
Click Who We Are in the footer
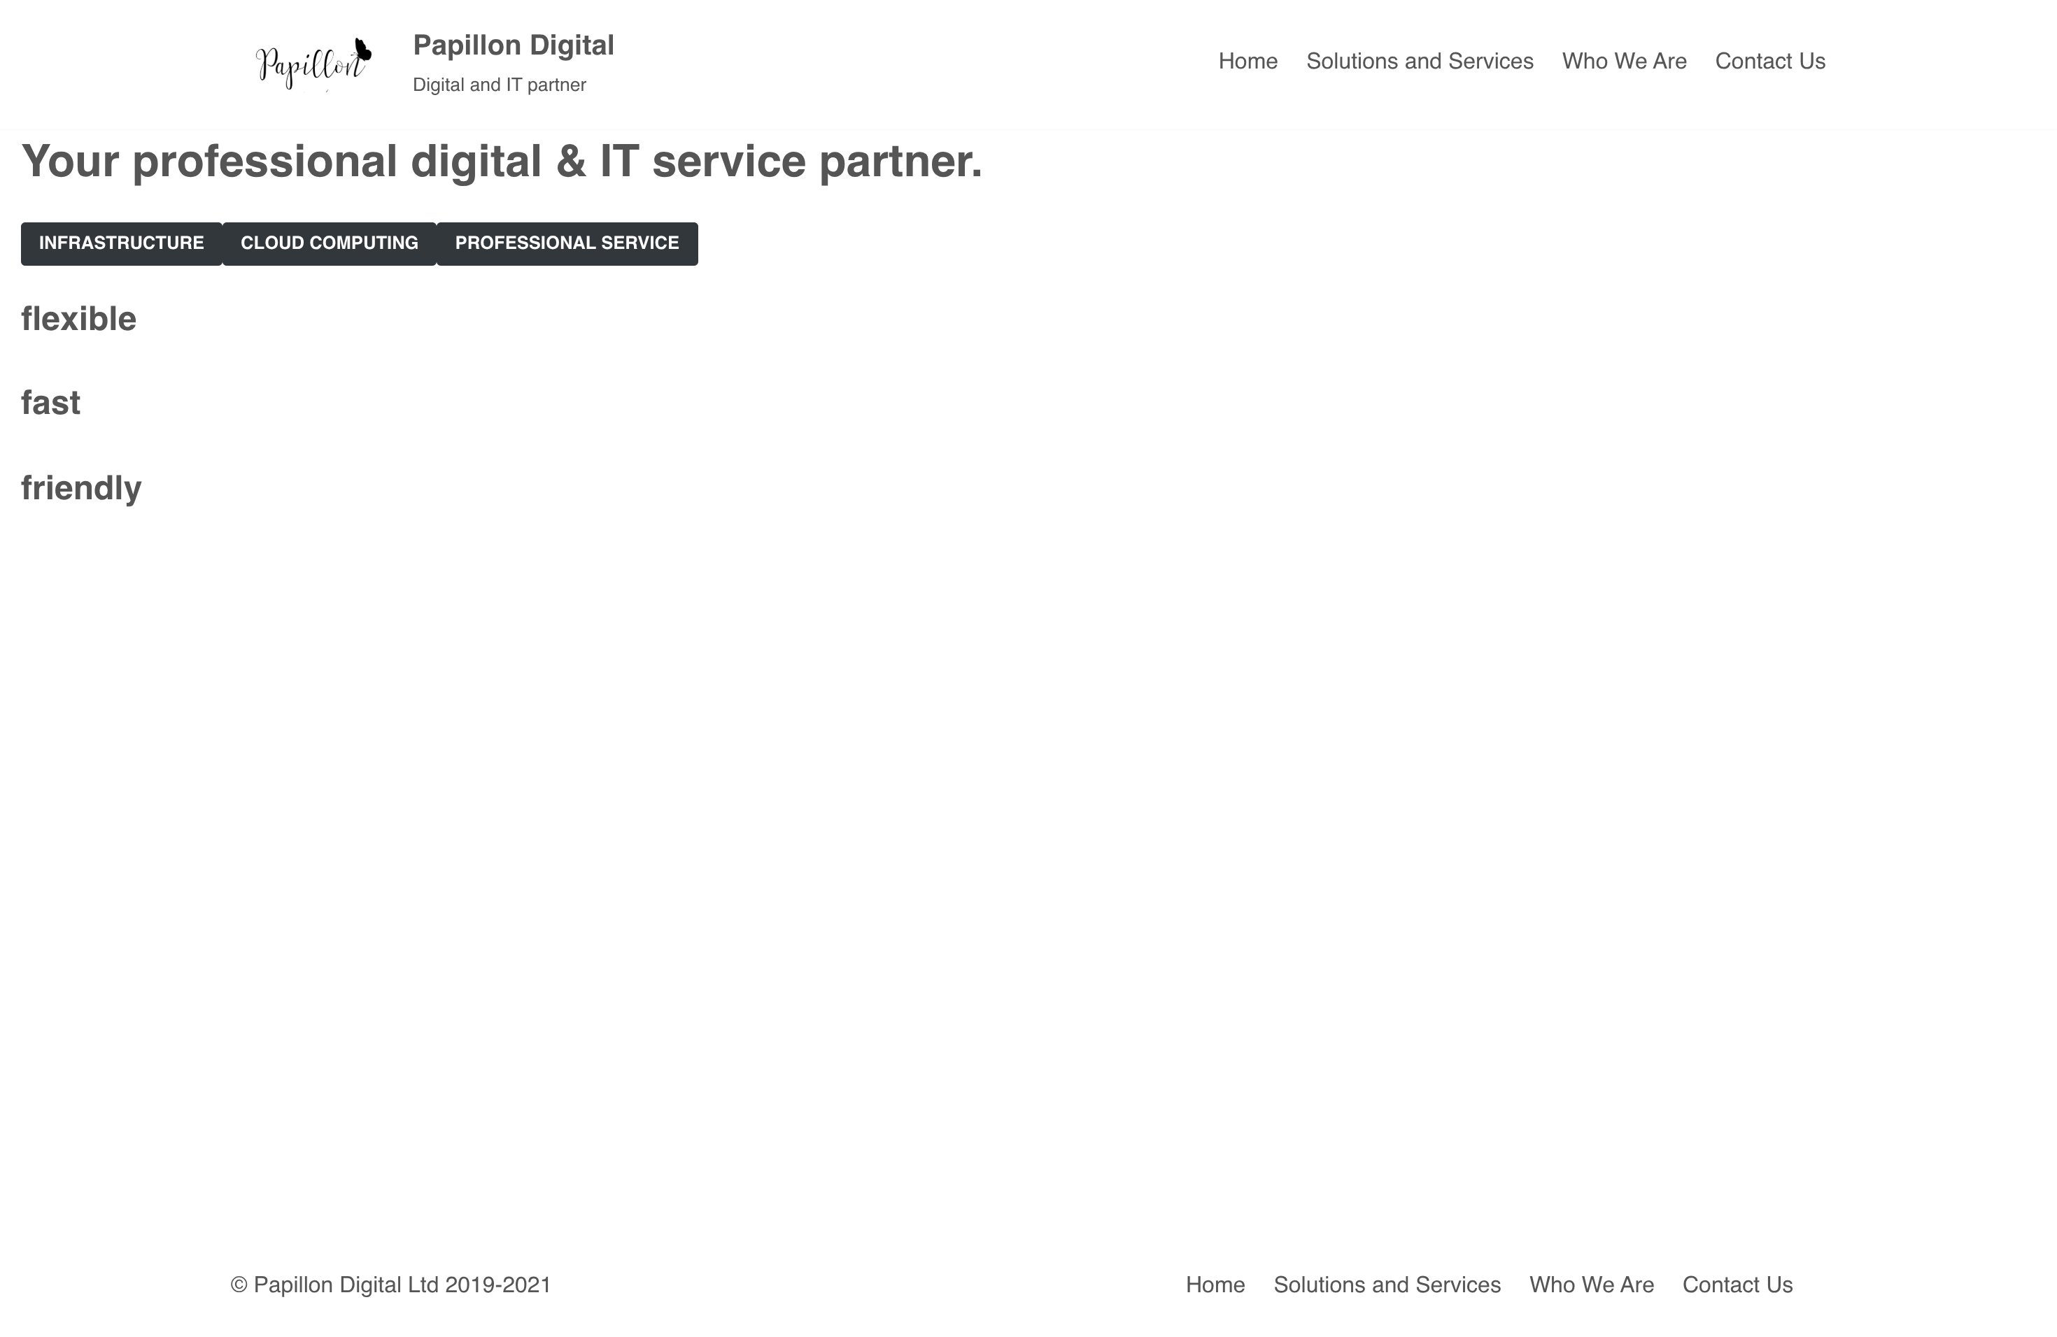(x=1591, y=1285)
